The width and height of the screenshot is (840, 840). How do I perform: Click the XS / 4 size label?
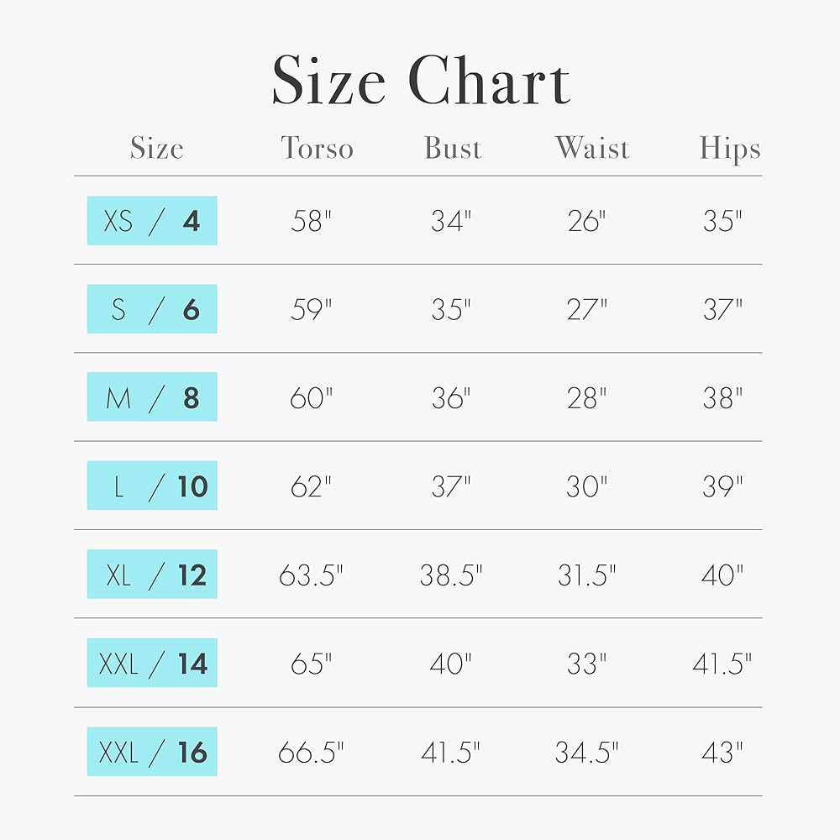152,221
